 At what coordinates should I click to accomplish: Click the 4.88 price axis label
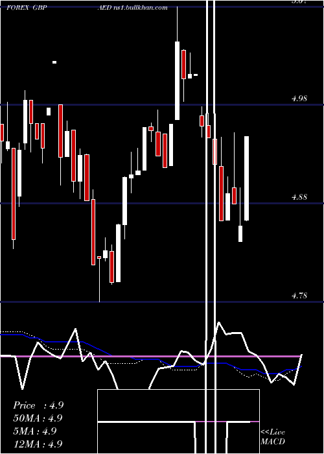pyautogui.click(x=299, y=197)
